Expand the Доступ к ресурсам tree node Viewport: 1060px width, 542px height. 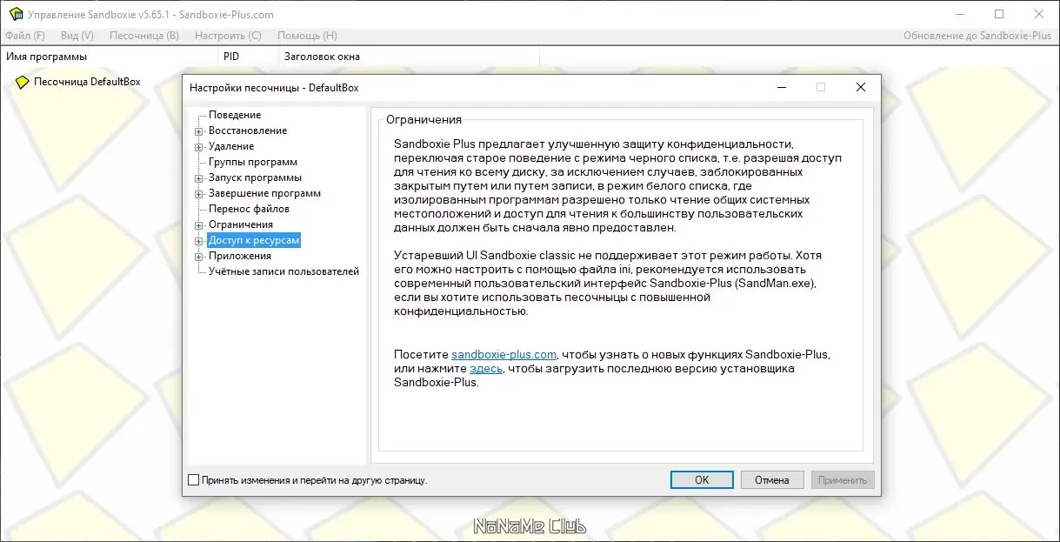[199, 241]
